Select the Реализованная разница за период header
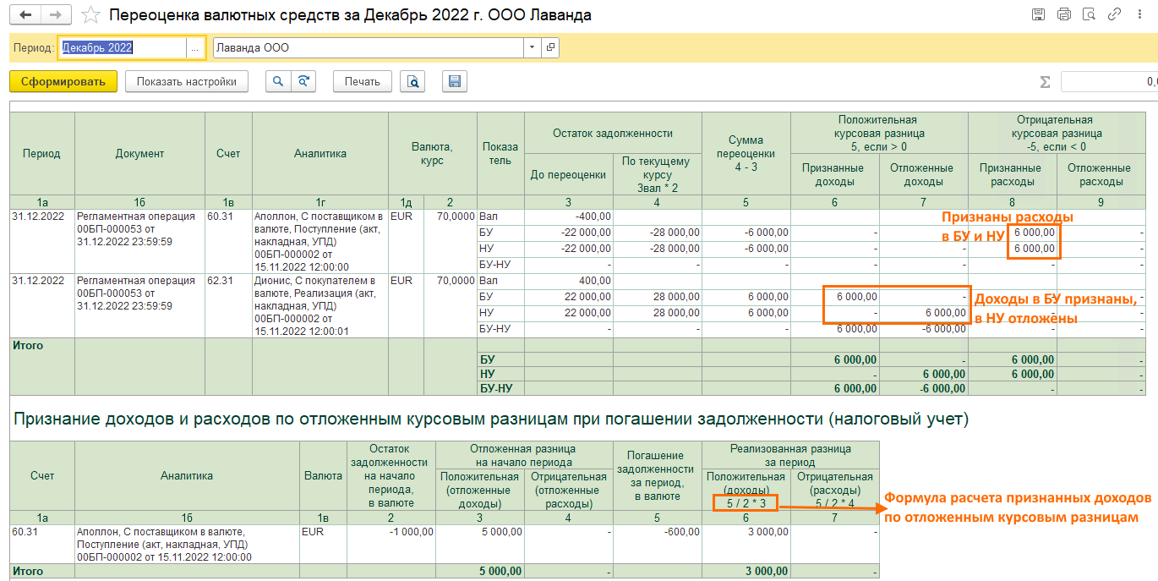The width and height of the screenshot is (1158, 581). point(790,455)
